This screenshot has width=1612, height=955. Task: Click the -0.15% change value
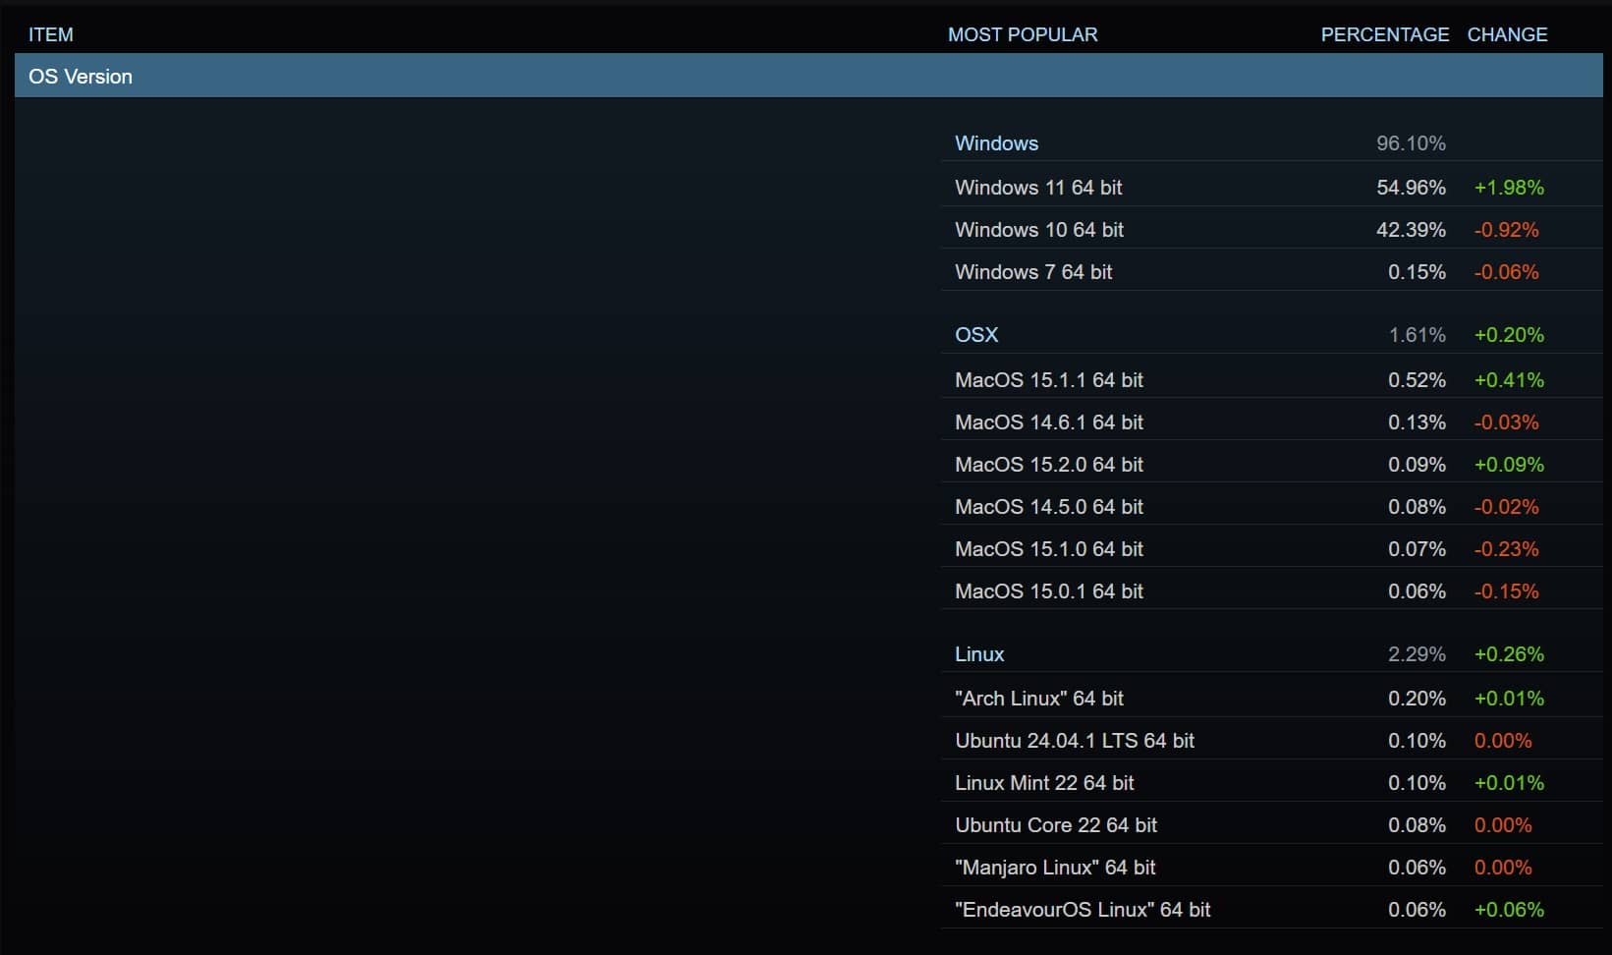tap(1507, 590)
